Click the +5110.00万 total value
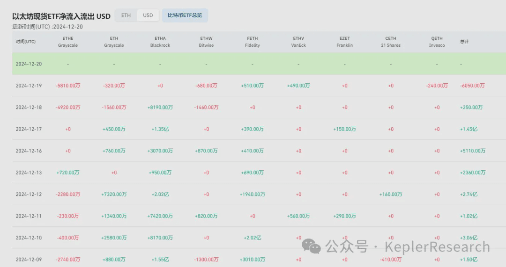This screenshot has height=267, width=506. click(473, 151)
